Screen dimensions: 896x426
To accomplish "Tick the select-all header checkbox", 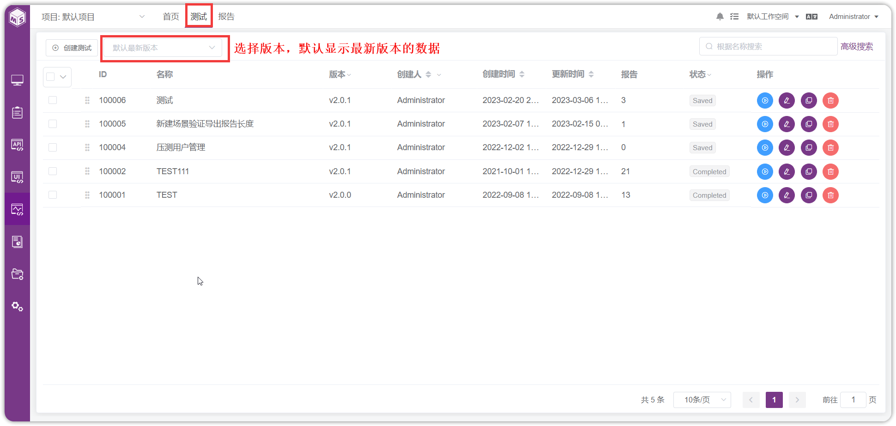I will (x=51, y=77).
